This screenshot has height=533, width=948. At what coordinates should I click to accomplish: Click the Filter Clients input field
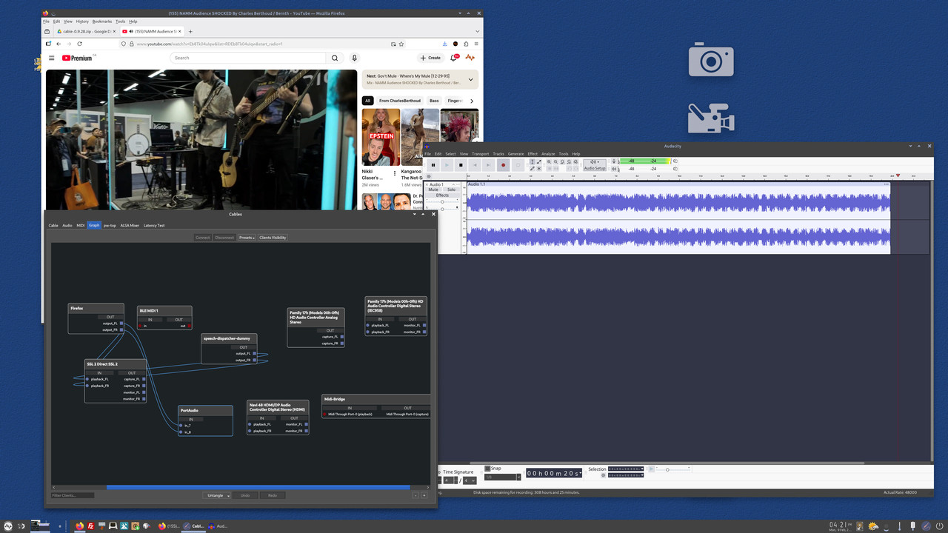pyautogui.click(x=73, y=495)
